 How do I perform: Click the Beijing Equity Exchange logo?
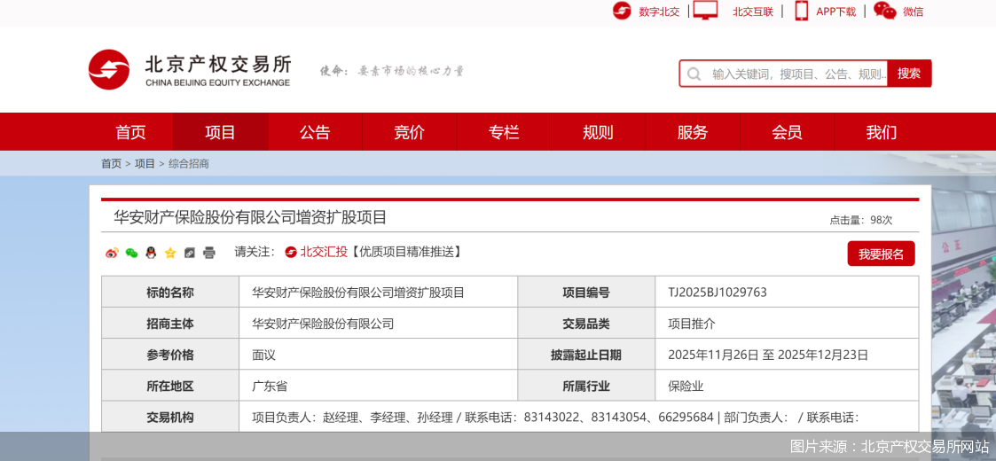tap(189, 70)
